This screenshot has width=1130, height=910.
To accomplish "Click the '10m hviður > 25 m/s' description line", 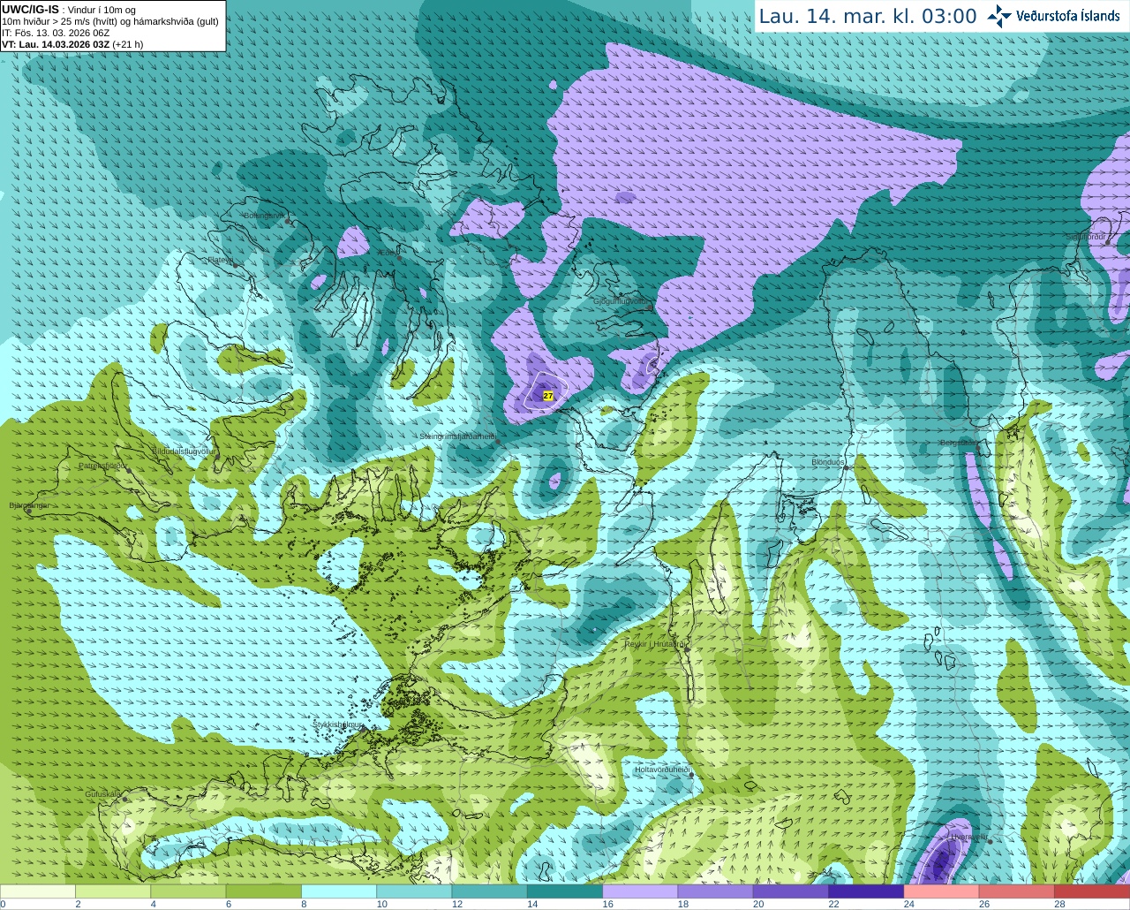I will coord(110,21).
